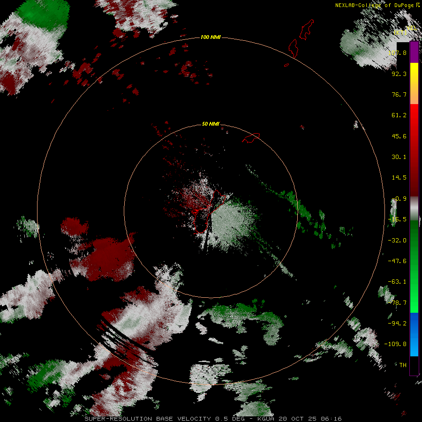The image size is (422, 422).
Task: Click the -47.6 velocity scale value
Action: (x=397, y=261)
